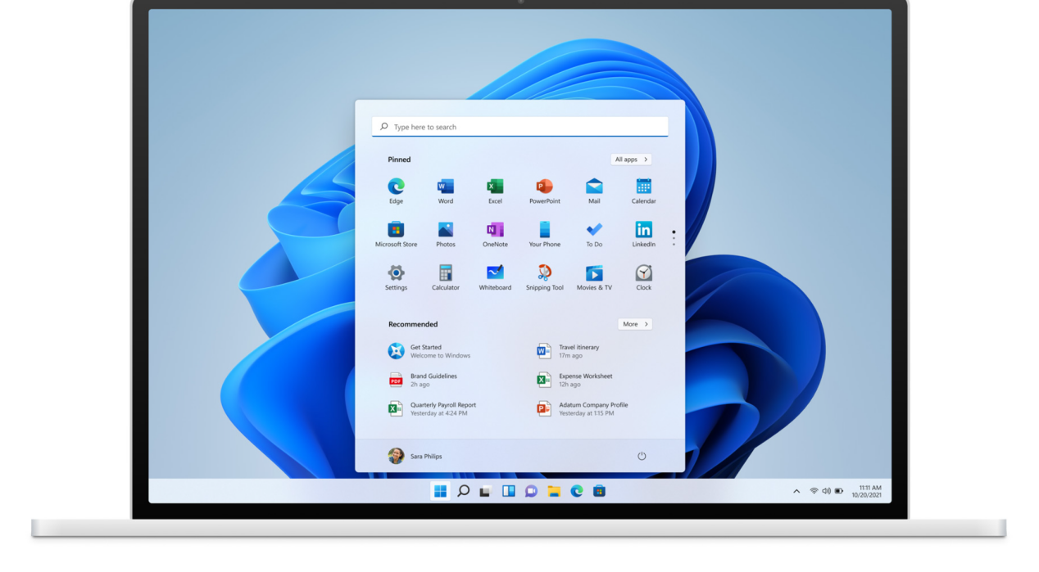Launch Word from pinned apps

[446, 191]
